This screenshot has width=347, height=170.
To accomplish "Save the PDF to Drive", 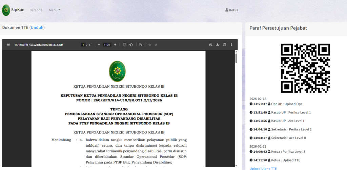I will pyautogui.click(x=210, y=45).
